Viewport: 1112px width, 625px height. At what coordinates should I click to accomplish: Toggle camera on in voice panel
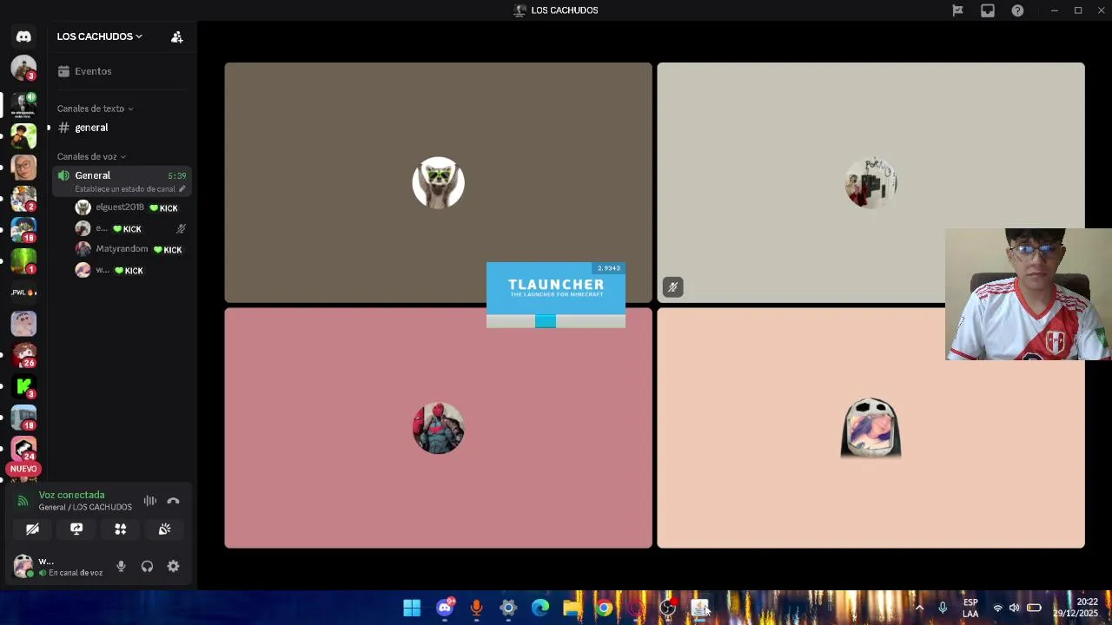32,529
